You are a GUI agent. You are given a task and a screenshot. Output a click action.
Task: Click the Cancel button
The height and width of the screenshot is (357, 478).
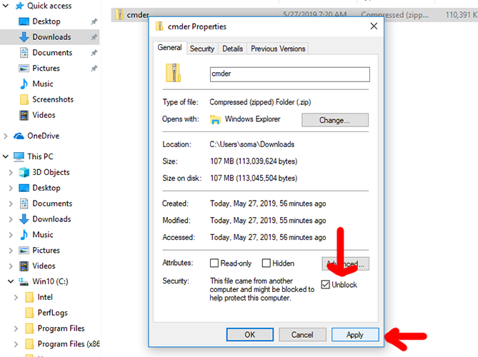302,335
